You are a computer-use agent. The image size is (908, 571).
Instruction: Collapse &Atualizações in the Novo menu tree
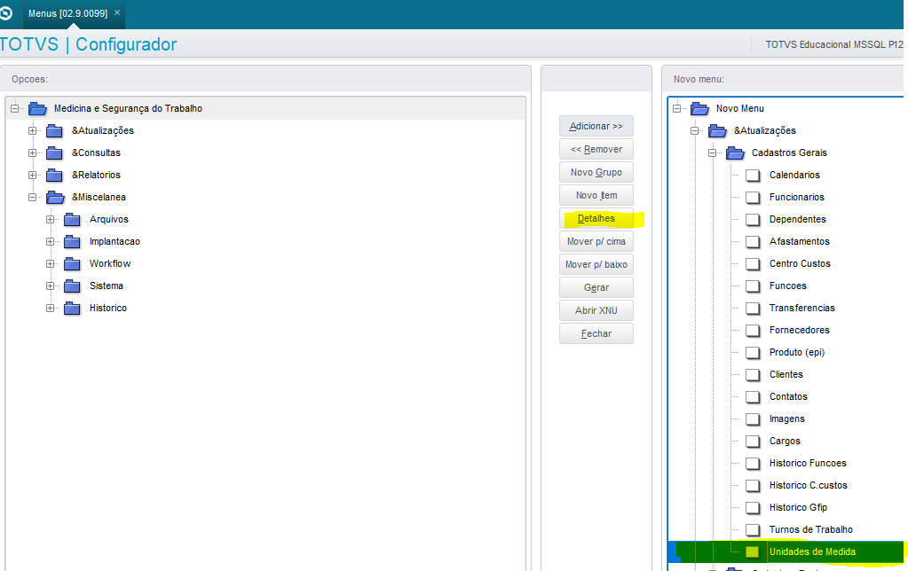tap(695, 130)
